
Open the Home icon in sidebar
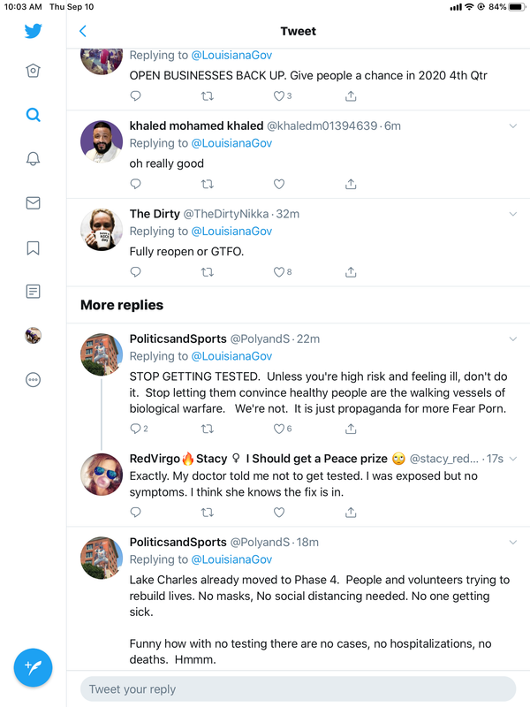click(33, 72)
